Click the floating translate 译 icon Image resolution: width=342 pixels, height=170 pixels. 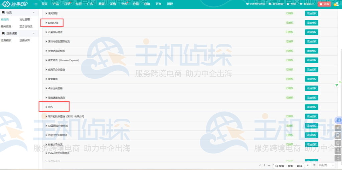point(339,120)
